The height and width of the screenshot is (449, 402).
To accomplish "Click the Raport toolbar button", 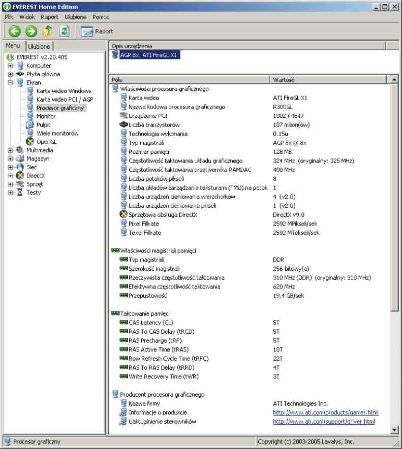I will coord(97,31).
